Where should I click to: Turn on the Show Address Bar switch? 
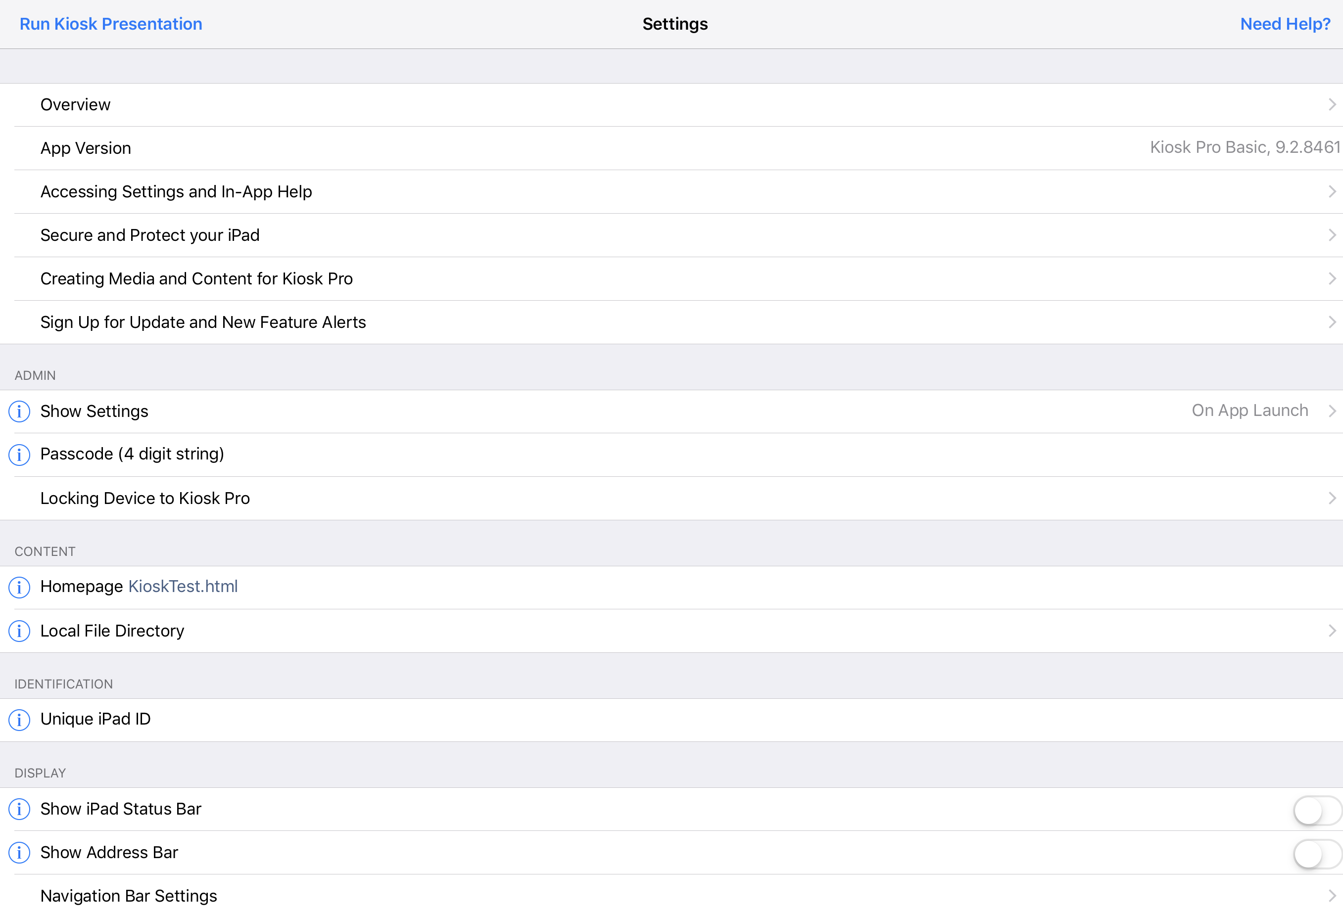(1317, 854)
